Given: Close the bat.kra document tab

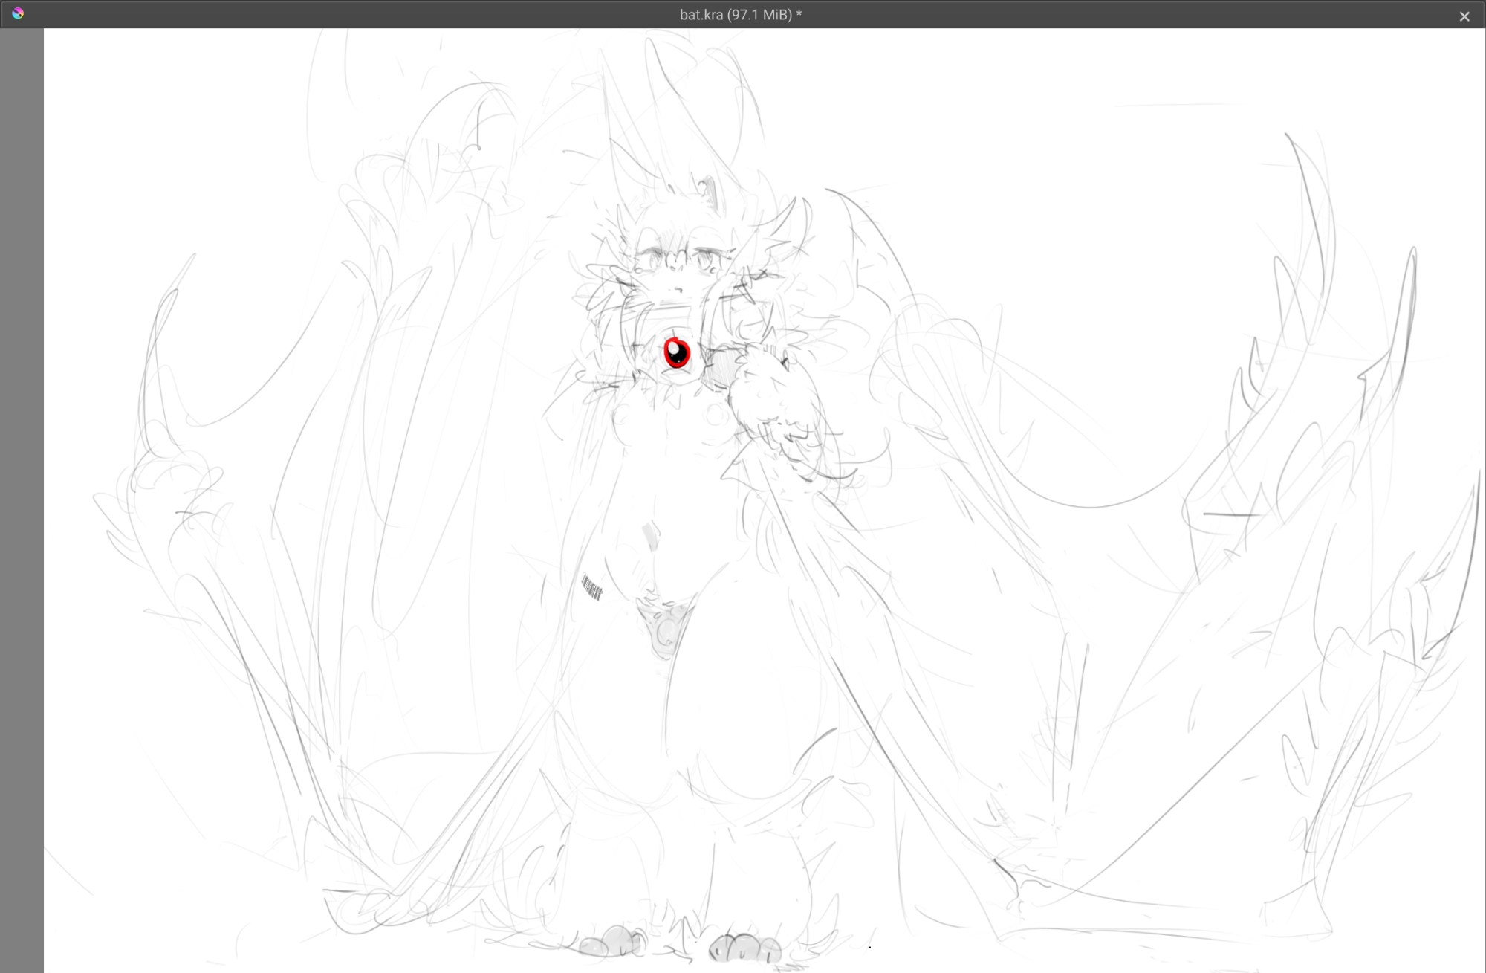Looking at the screenshot, I should pyautogui.click(x=1464, y=16).
